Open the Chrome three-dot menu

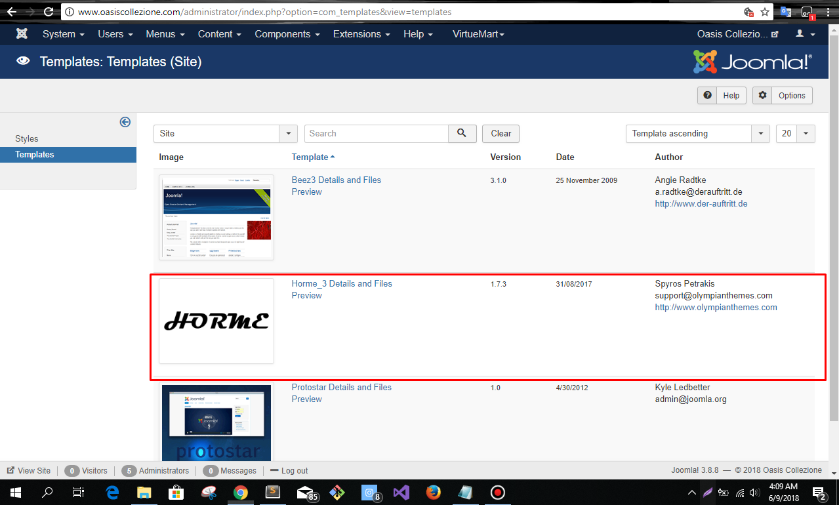click(827, 12)
